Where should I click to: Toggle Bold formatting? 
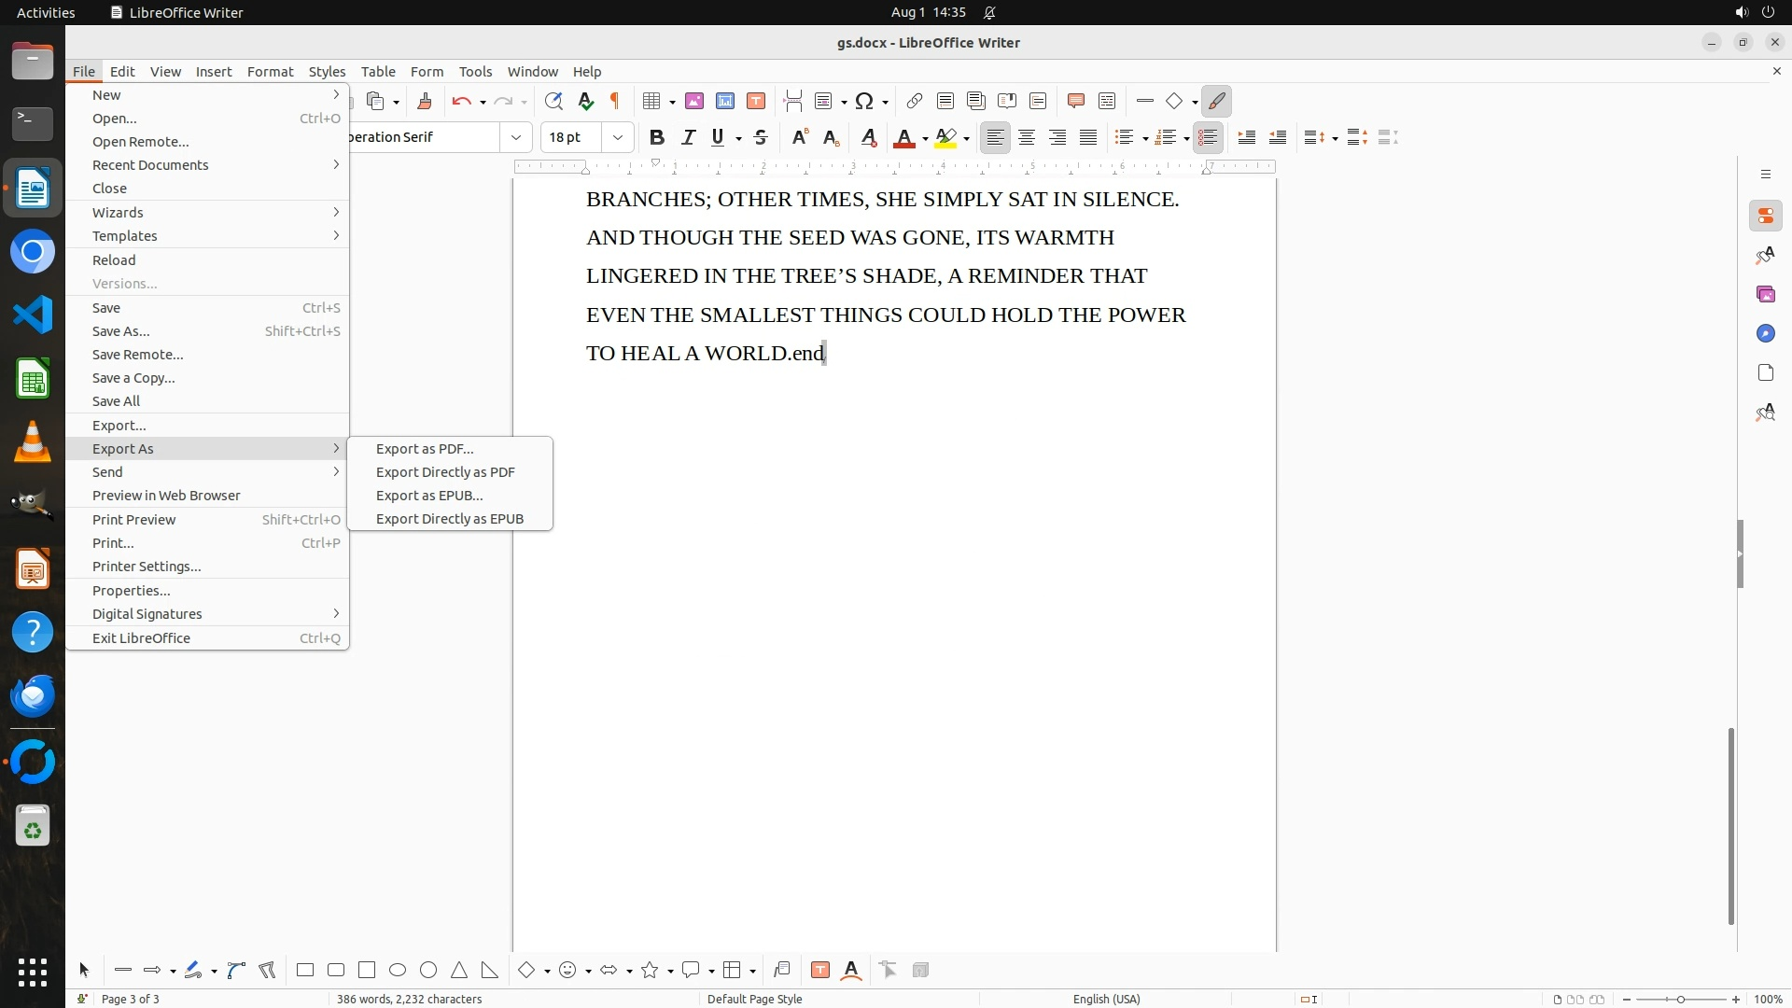pyautogui.click(x=657, y=137)
